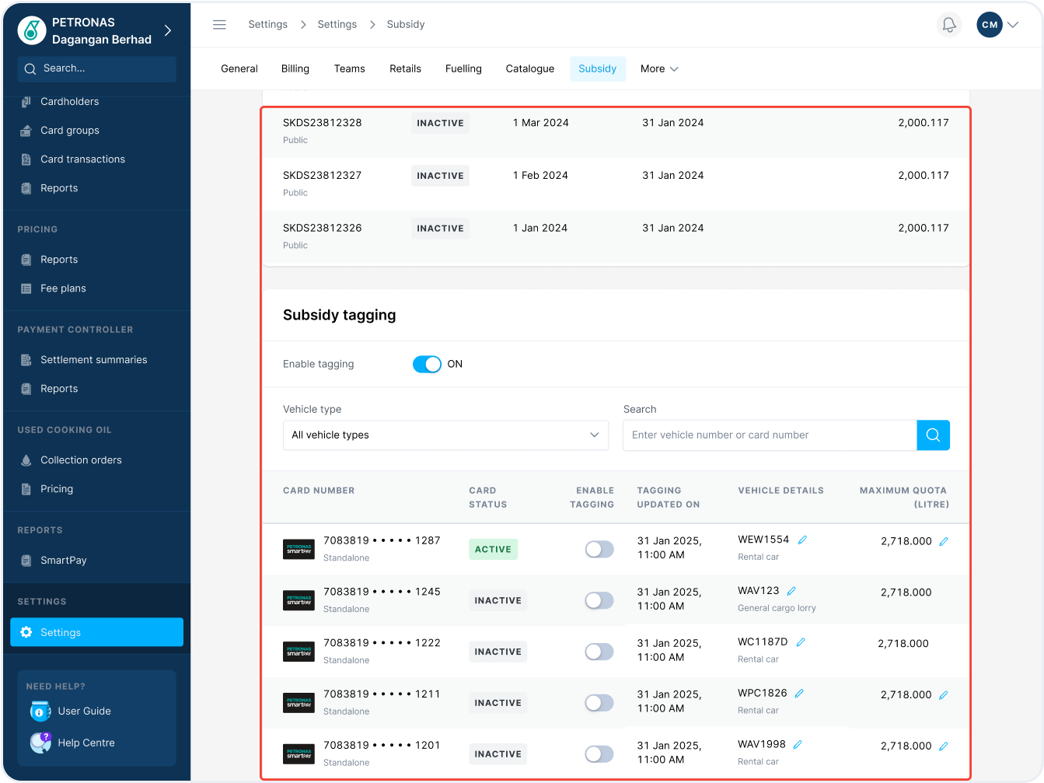
Task: Switch to the Billing tab
Action: coord(295,68)
